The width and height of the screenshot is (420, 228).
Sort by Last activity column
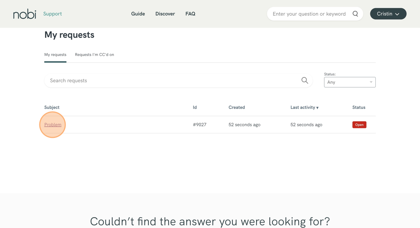tap(304, 107)
